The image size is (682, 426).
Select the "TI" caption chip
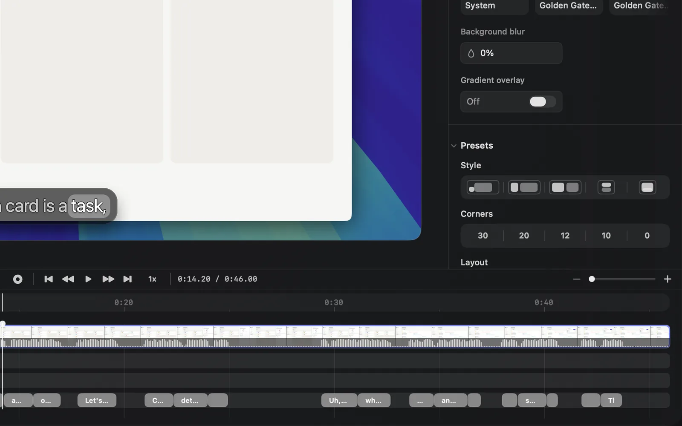(x=611, y=400)
